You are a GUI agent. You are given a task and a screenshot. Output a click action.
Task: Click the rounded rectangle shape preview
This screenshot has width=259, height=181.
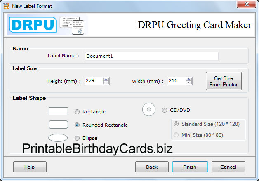click(58, 125)
